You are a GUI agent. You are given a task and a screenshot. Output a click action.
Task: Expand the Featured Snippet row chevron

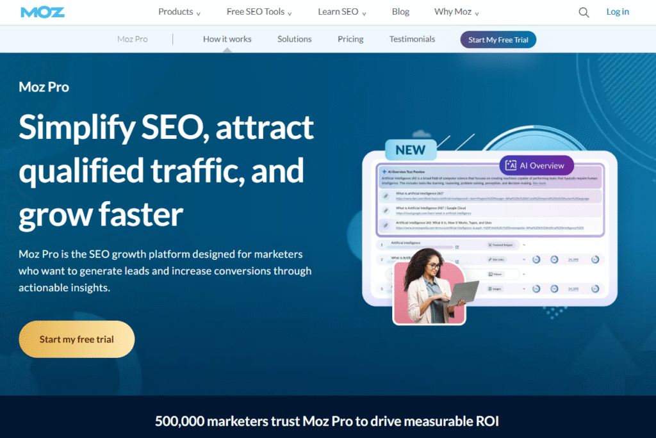pyautogui.click(x=523, y=245)
